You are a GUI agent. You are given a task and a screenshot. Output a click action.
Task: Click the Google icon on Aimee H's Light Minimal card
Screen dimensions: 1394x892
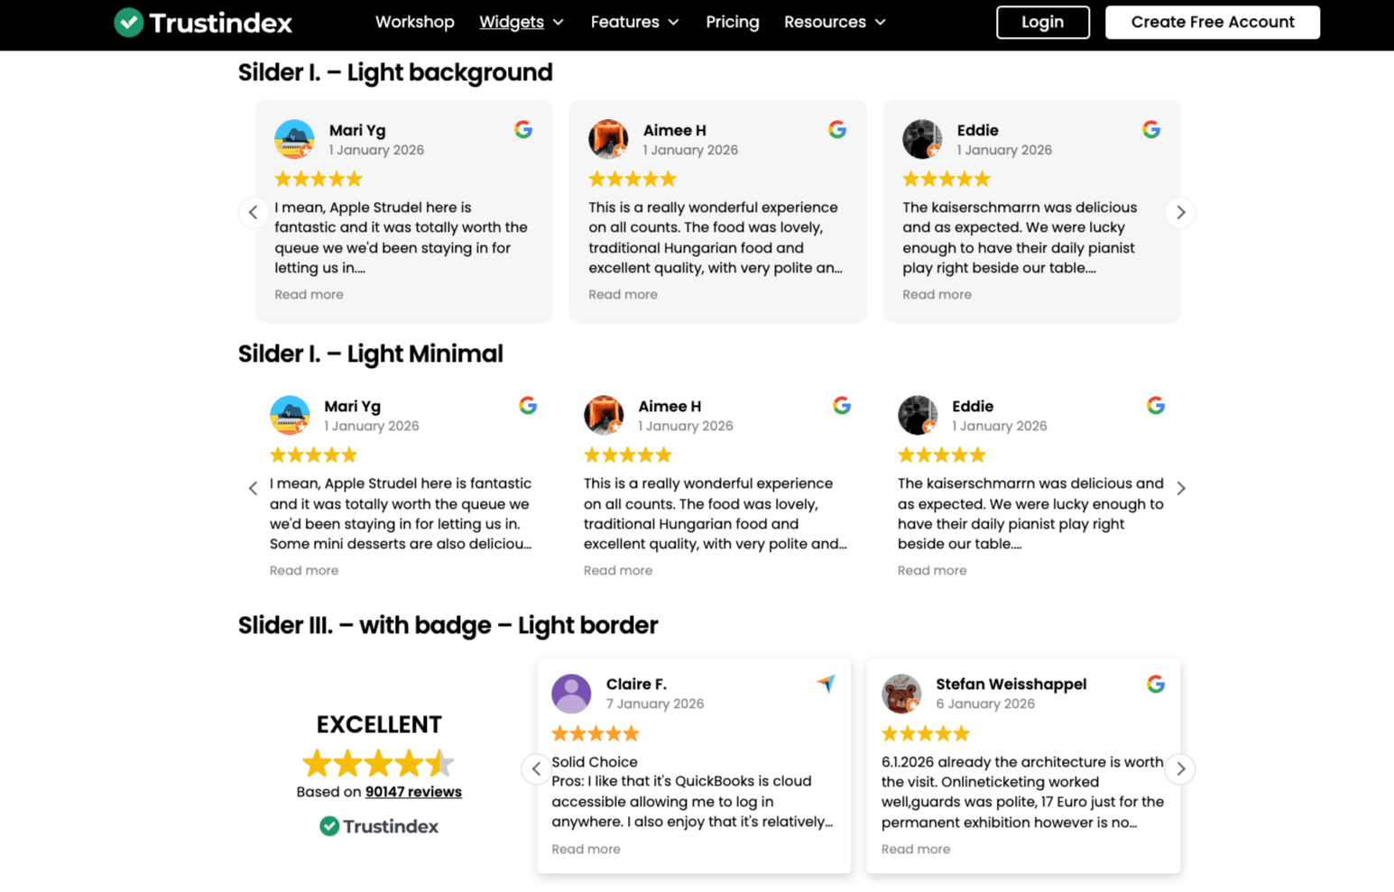pos(841,405)
